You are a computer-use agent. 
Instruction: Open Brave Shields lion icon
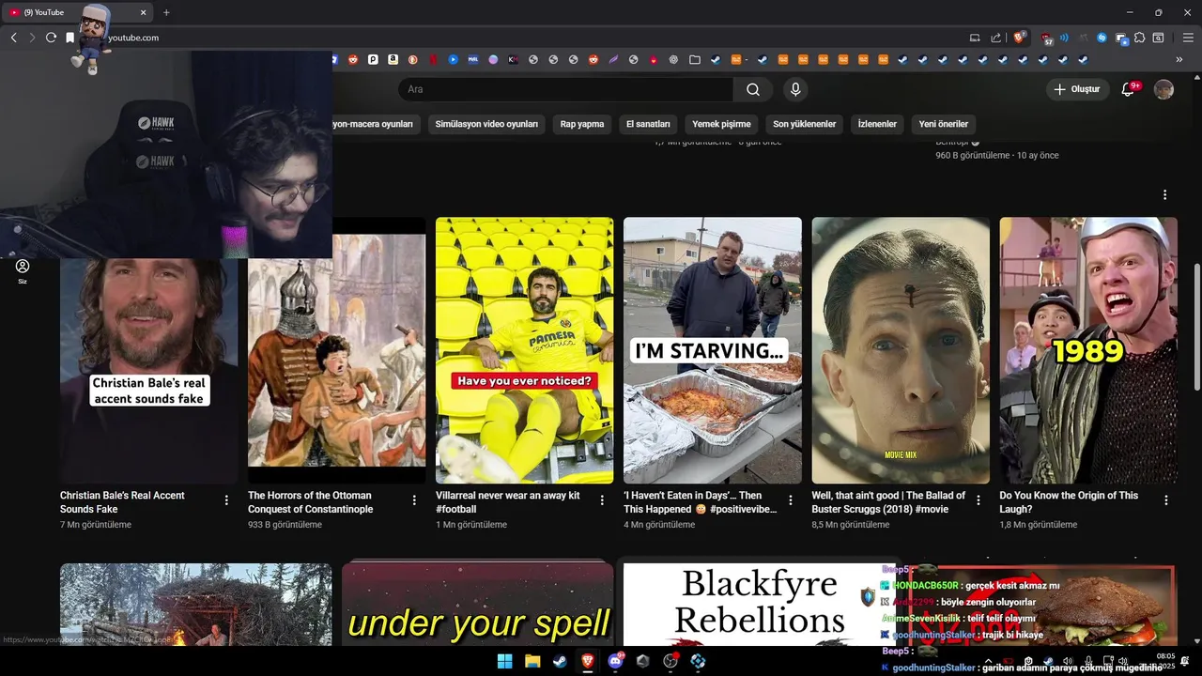pos(1019,38)
